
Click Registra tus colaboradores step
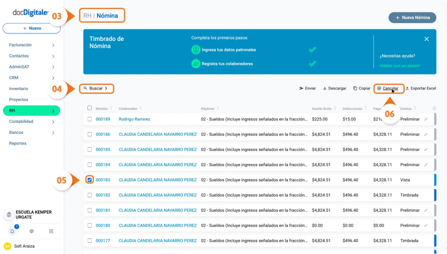pos(227,64)
